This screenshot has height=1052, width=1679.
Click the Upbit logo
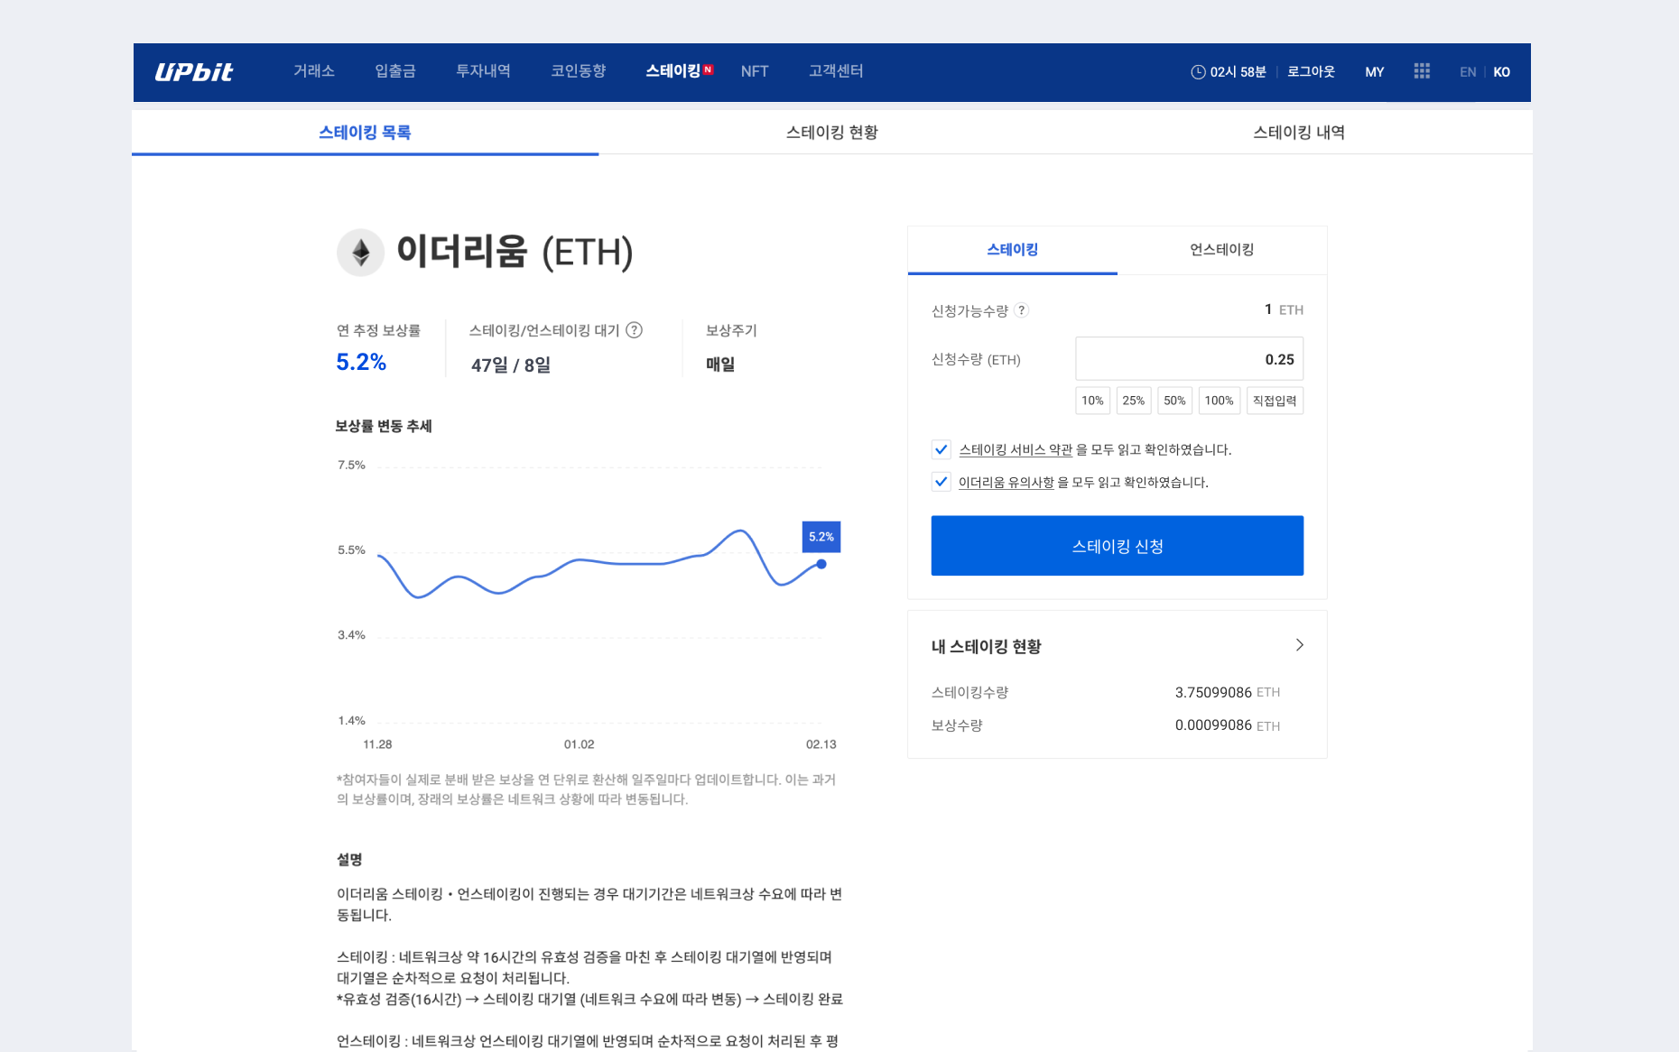click(x=193, y=72)
